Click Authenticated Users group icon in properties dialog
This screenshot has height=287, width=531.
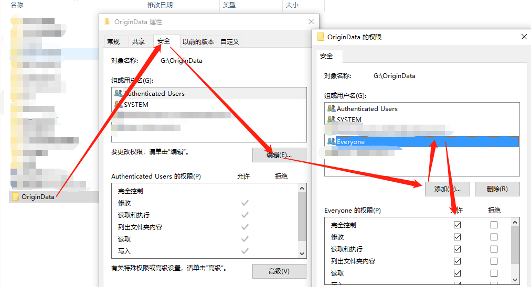pyautogui.click(x=118, y=93)
